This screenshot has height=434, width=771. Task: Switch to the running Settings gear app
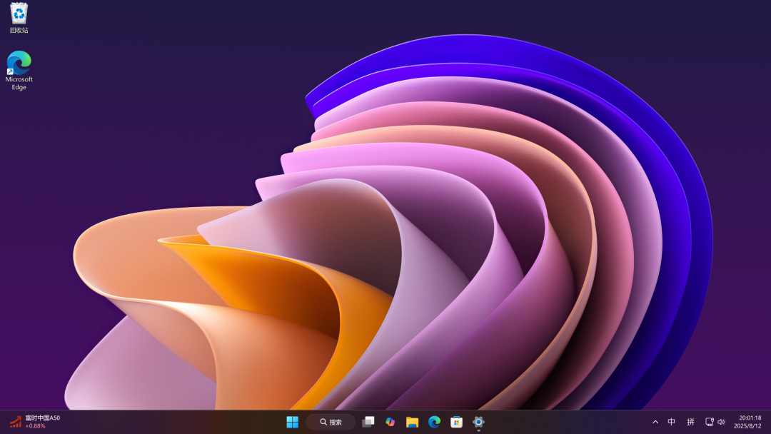pyautogui.click(x=478, y=422)
